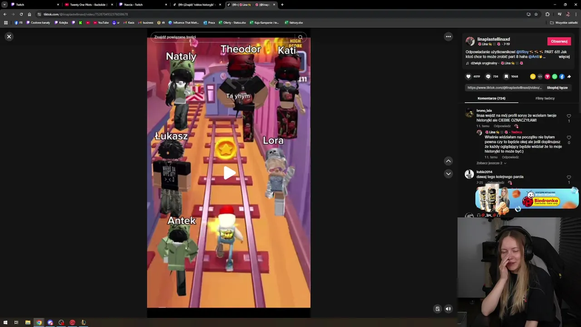Viewport: 581px width, 327px height.
Task: Open Chrome from Windows taskbar
Action: pos(39,322)
